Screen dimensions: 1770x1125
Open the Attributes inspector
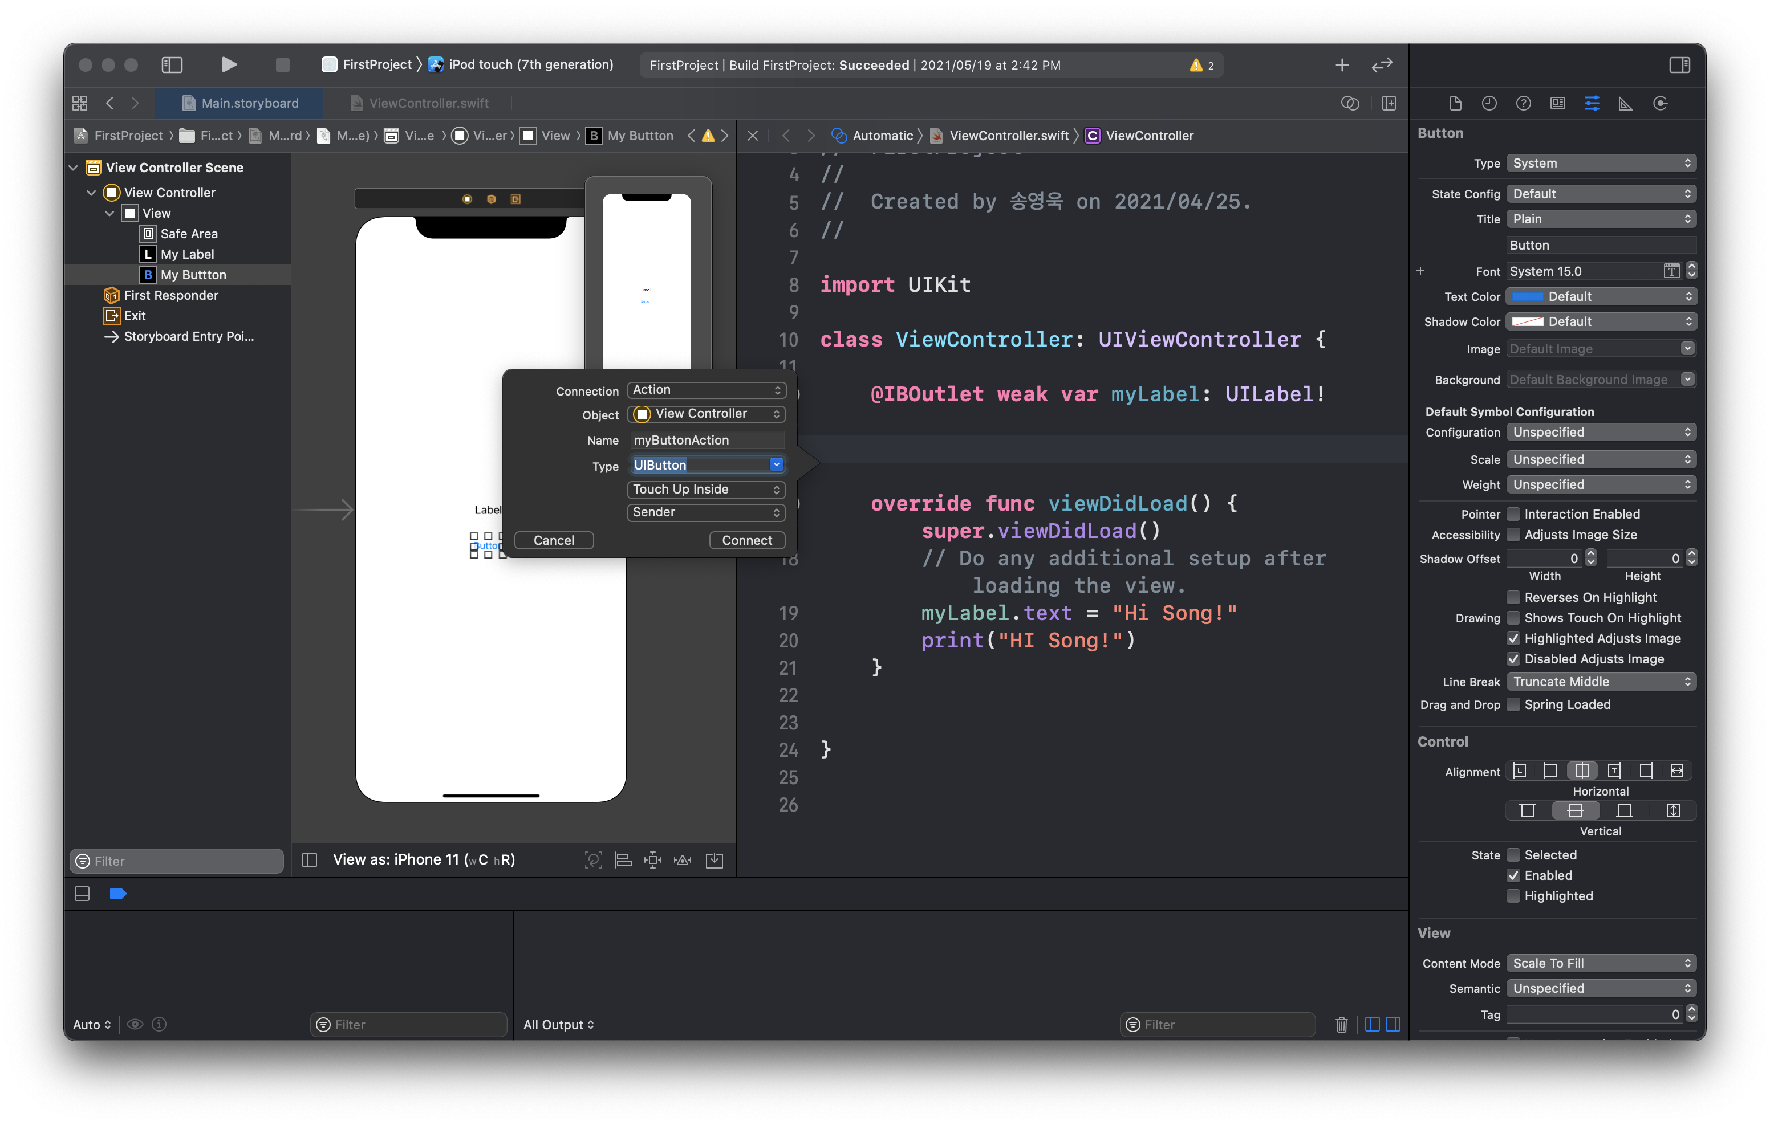click(1592, 103)
